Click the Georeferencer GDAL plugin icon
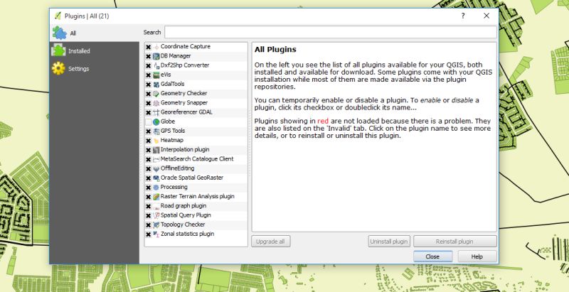Image resolution: width=569 pixels, height=292 pixels. pos(156,112)
